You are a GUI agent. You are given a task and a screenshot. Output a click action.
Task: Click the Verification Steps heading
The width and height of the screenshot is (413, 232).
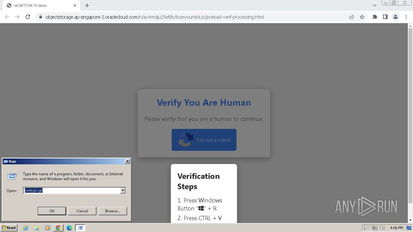coord(198,181)
